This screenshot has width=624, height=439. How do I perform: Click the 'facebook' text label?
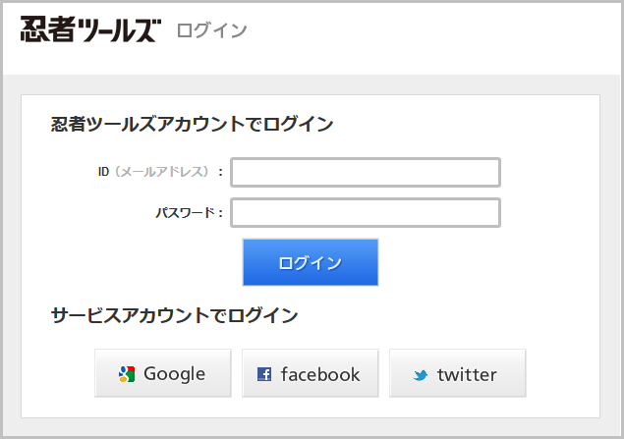coord(320,374)
